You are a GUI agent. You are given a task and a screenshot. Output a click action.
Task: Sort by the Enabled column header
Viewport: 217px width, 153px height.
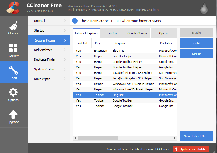[x=82, y=43]
